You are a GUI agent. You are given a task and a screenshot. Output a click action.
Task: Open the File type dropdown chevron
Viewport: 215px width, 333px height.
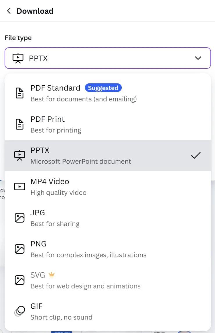tap(198, 58)
